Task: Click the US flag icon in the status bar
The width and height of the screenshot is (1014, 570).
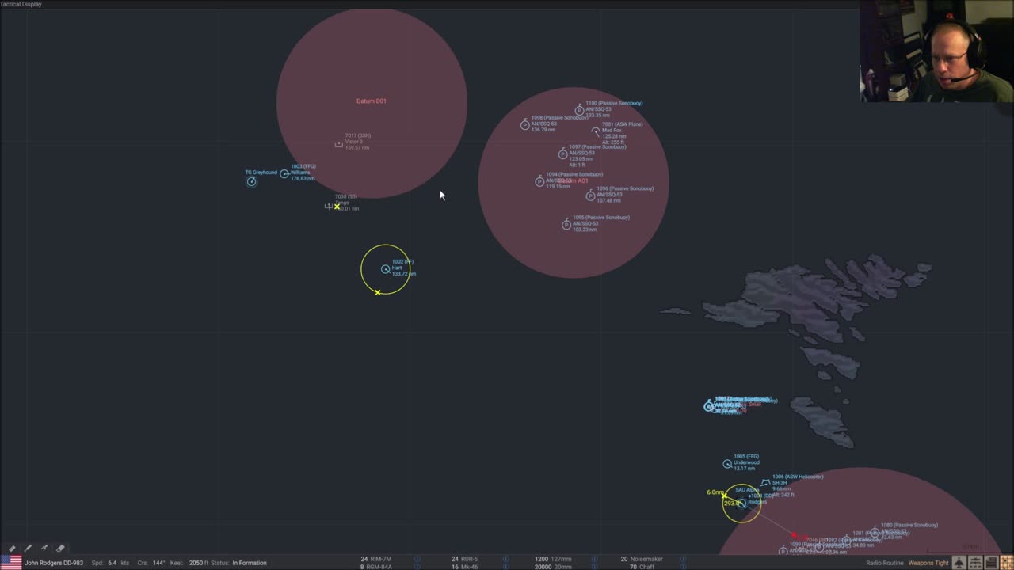Action: 10,563
